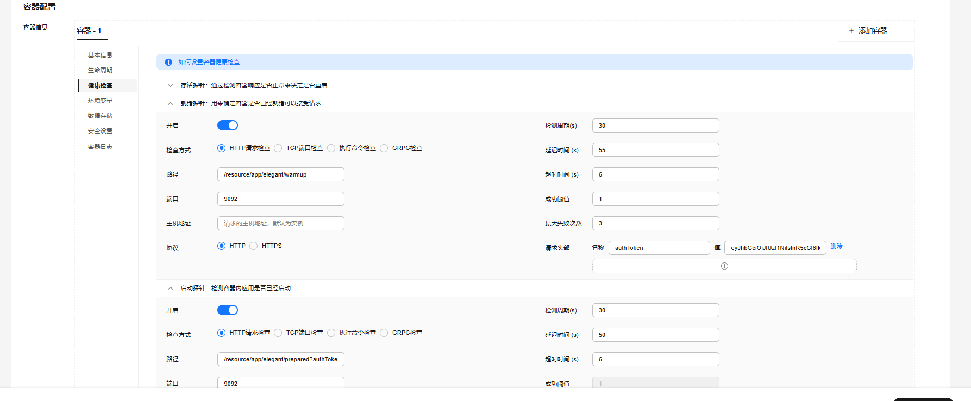This screenshot has height=401, width=971.
Task: Open the 安全设置 side menu item
Action: (100, 131)
